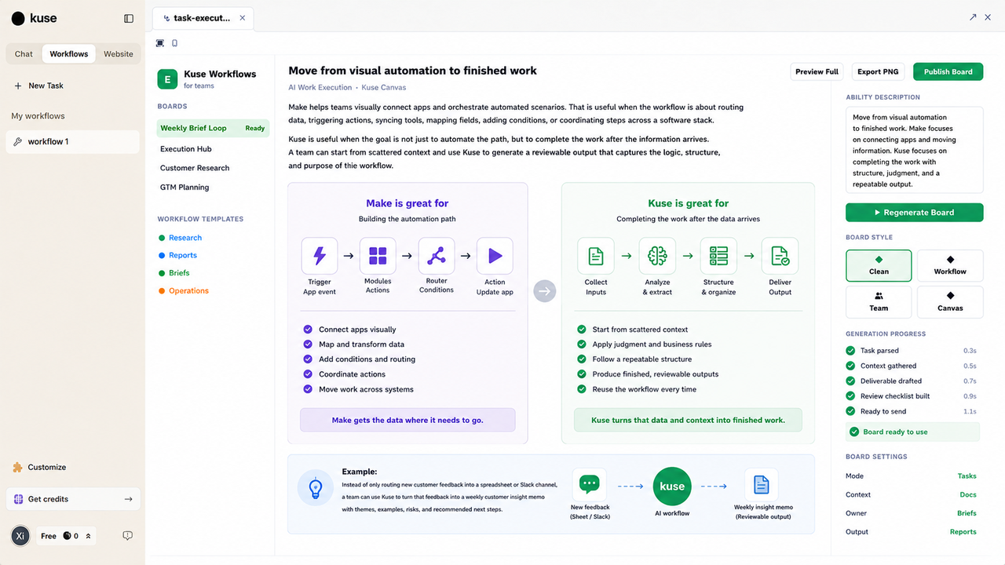Image resolution: width=1005 pixels, height=565 pixels.
Task: Click the green kuse AI workflow circle
Action: pyautogui.click(x=672, y=487)
